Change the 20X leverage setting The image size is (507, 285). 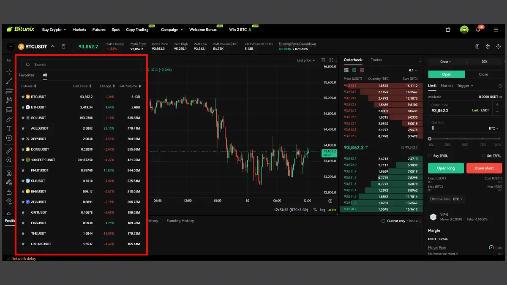coord(484,62)
